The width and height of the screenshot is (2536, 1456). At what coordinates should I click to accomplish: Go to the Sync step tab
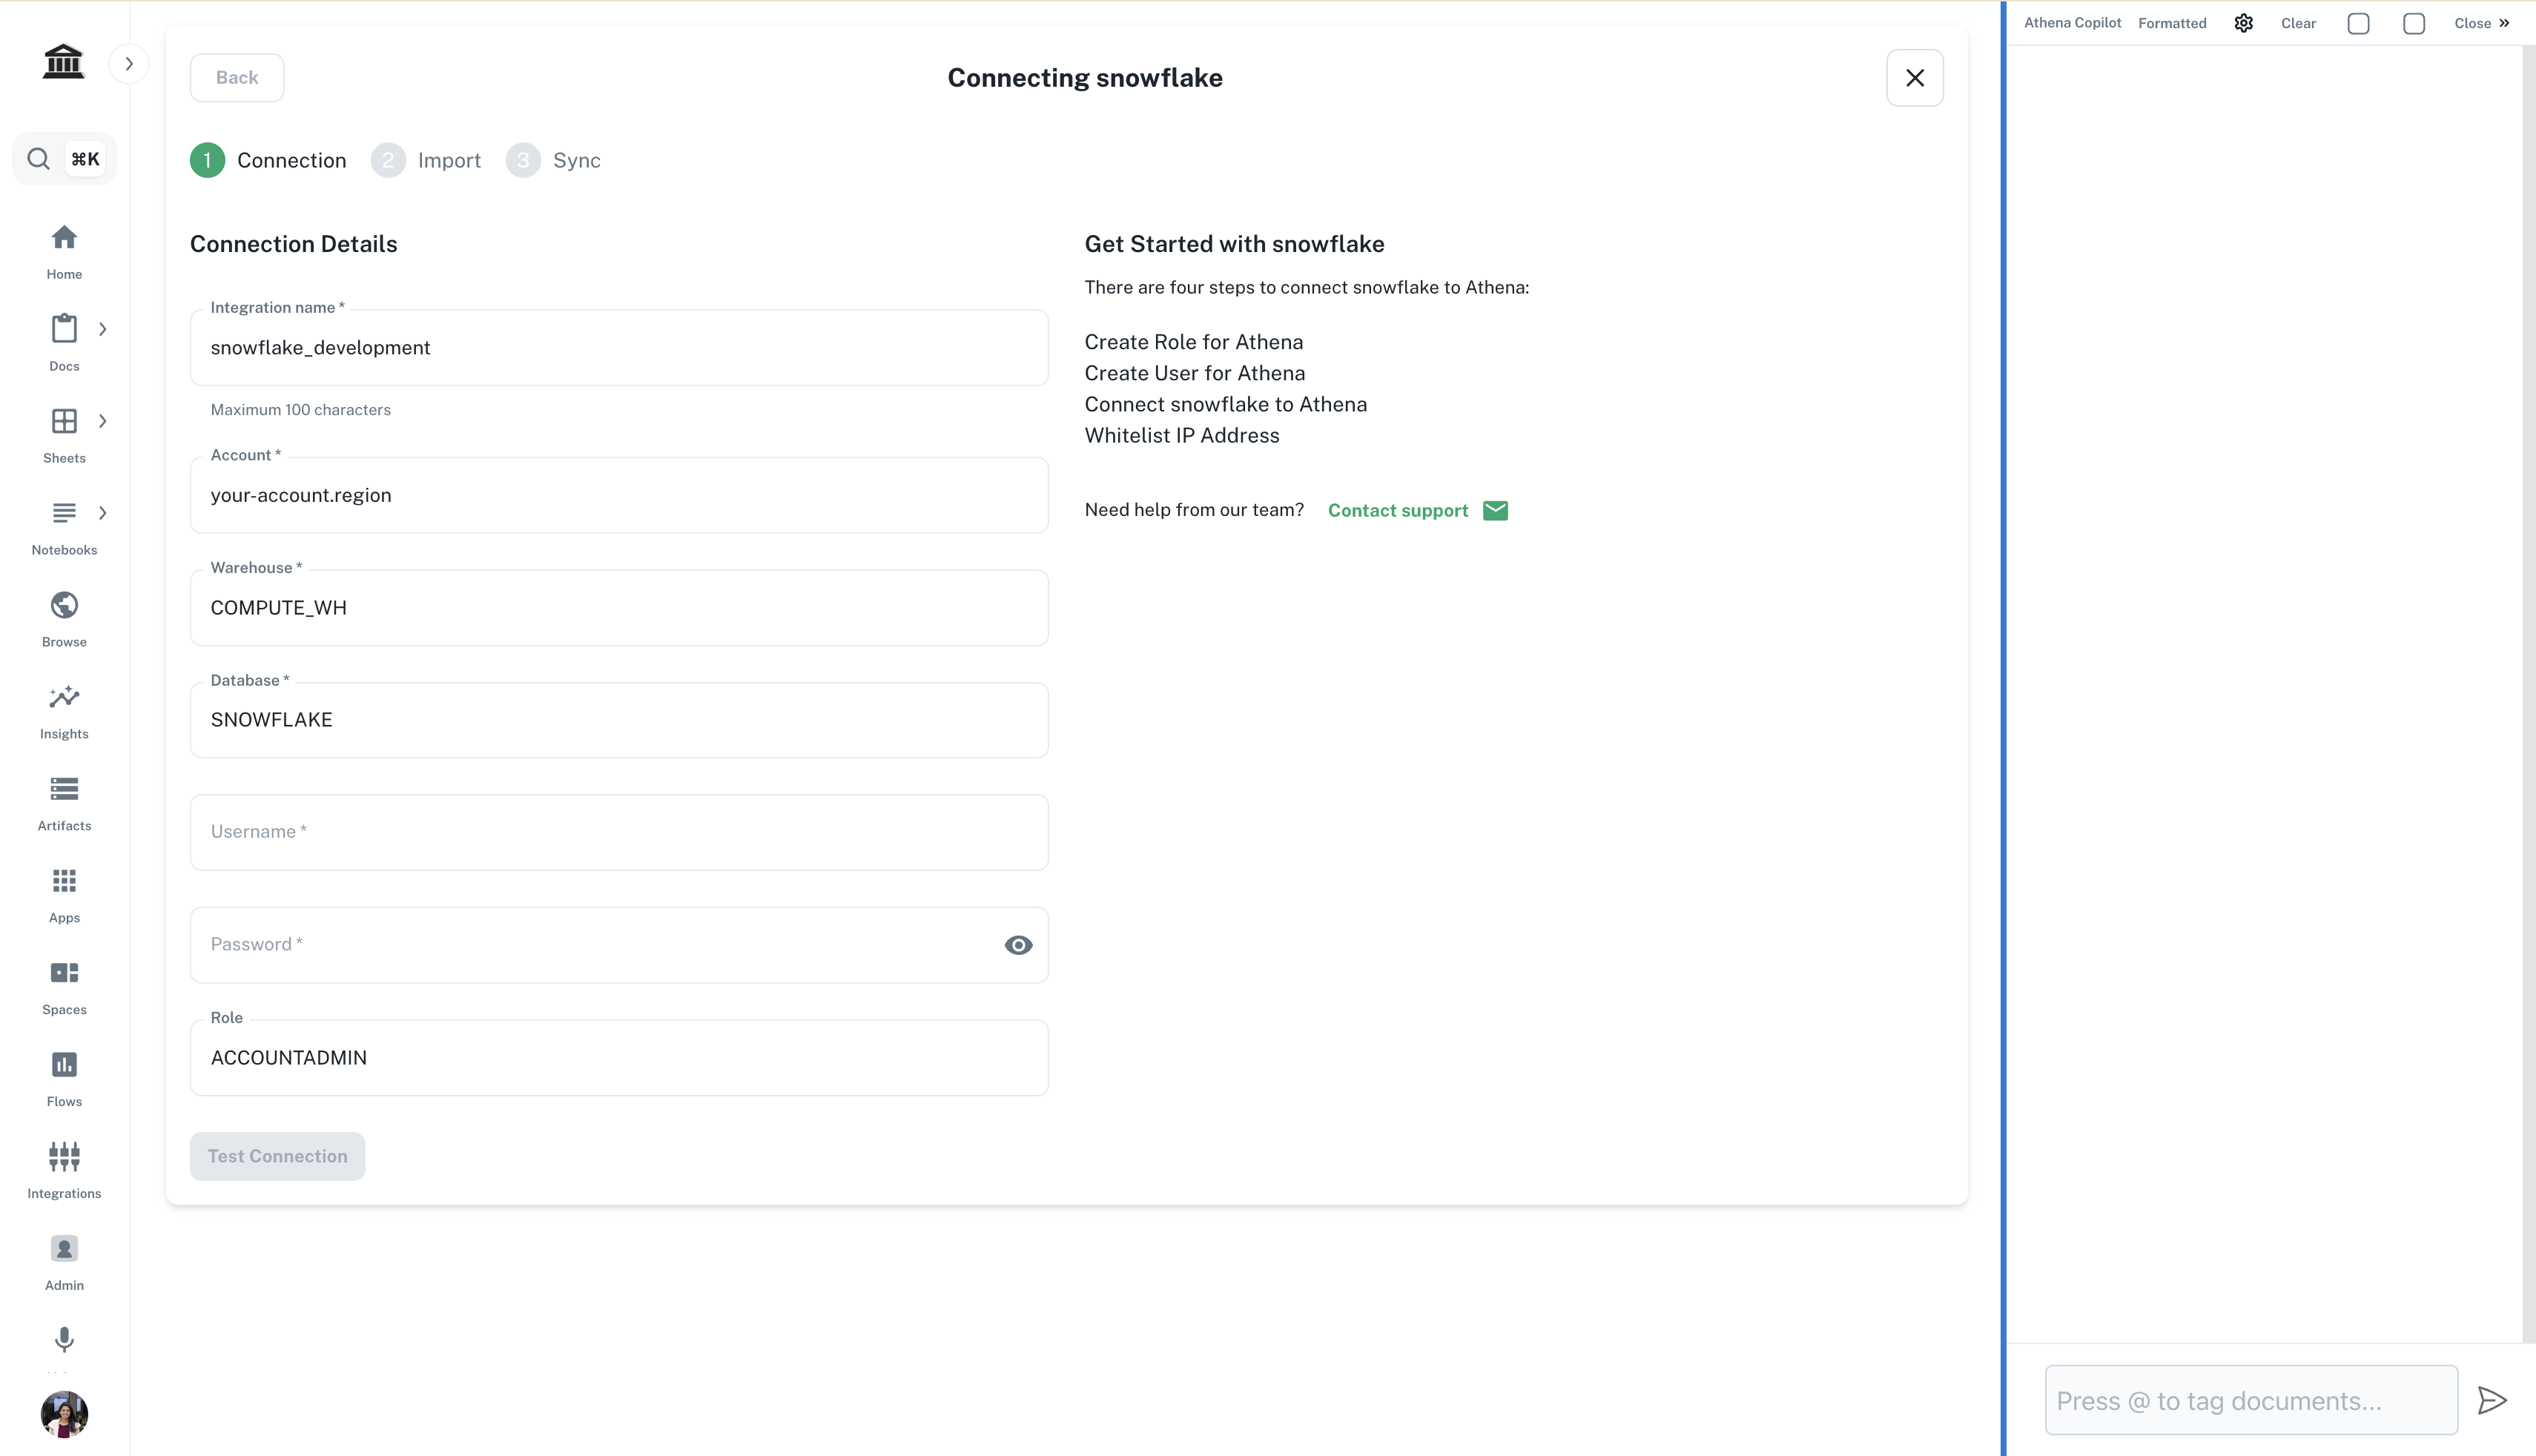click(x=554, y=161)
